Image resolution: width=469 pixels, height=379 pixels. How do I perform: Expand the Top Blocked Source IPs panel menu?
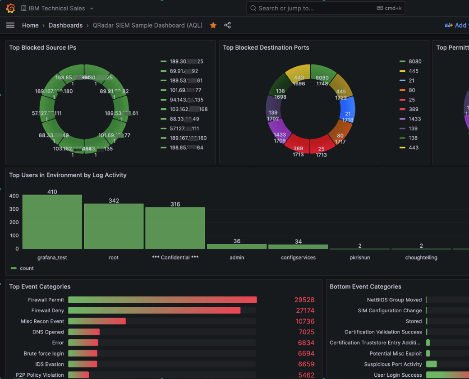[42, 47]
